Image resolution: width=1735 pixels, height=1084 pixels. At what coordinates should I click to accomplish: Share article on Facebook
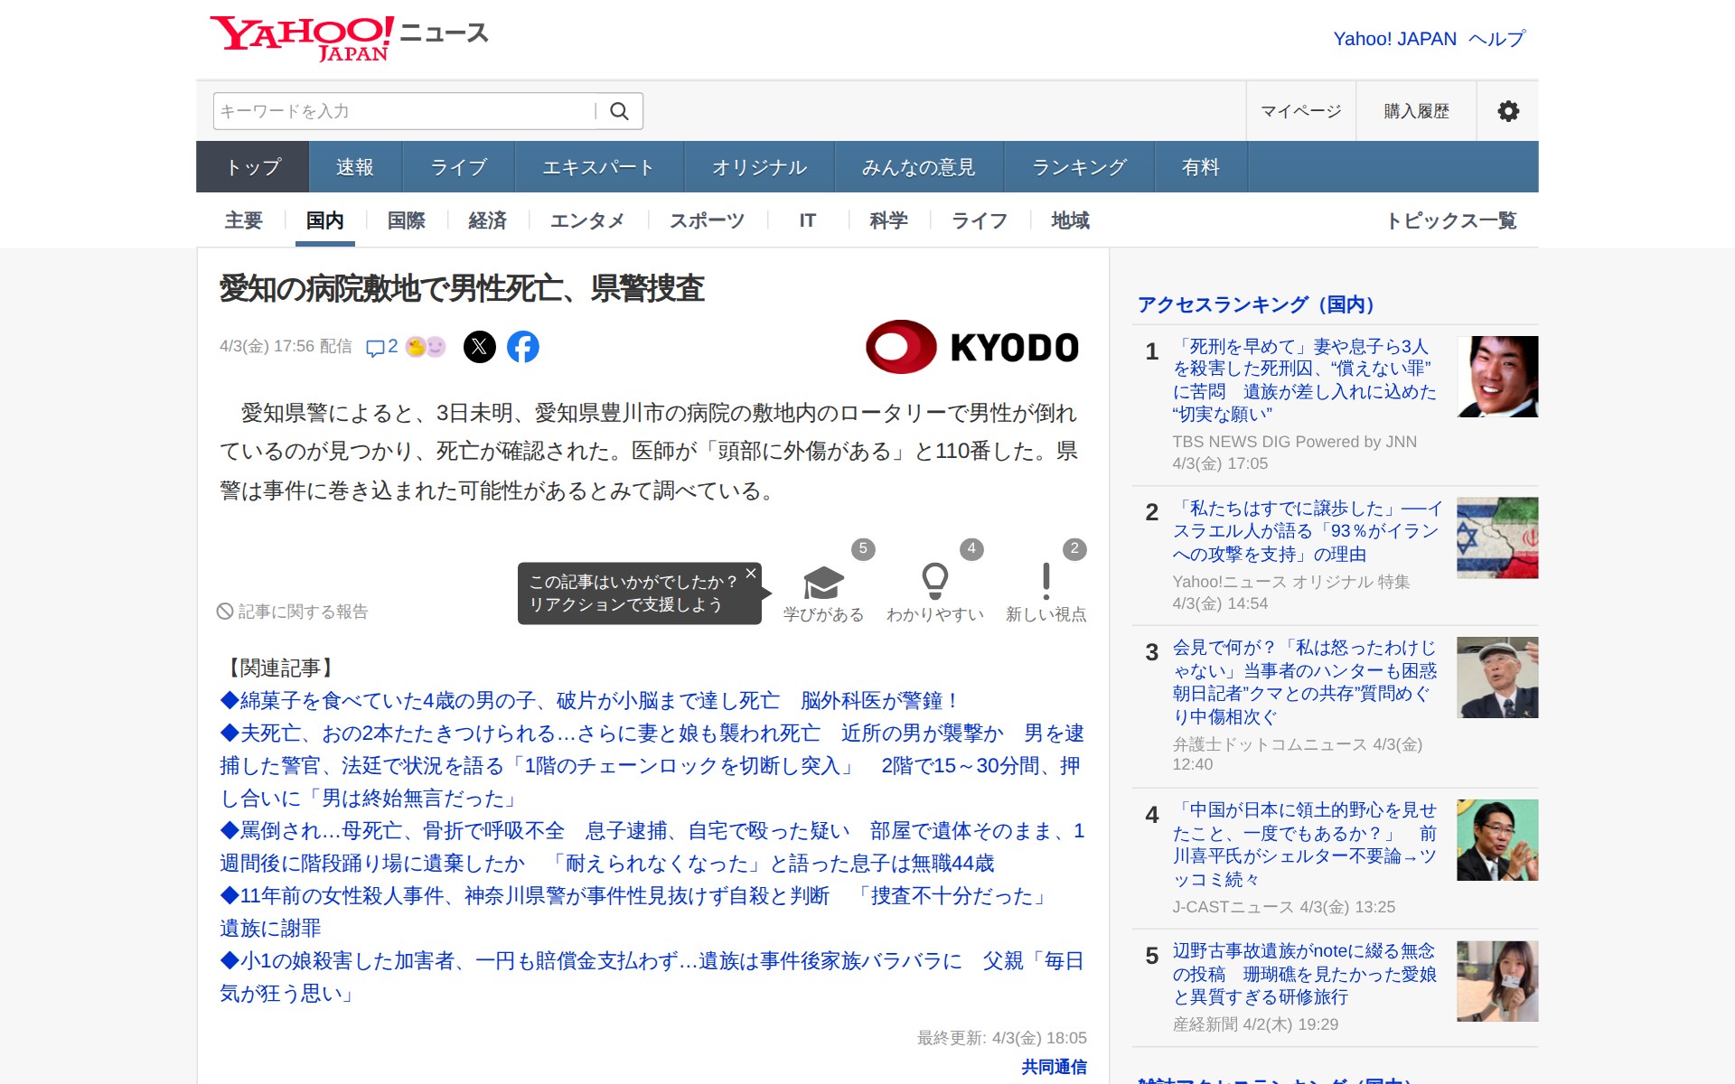523,347
